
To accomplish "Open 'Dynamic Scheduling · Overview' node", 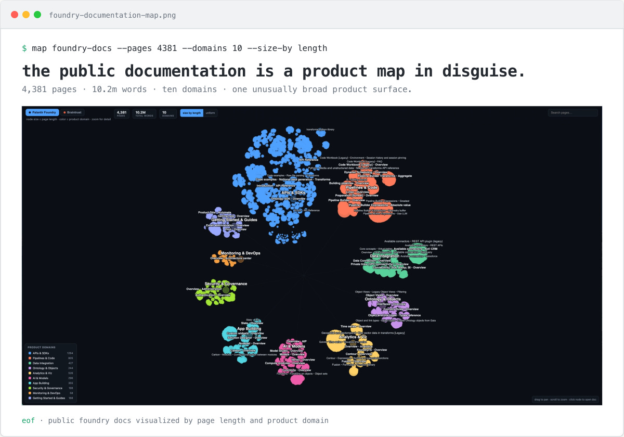I will [366, 172].
